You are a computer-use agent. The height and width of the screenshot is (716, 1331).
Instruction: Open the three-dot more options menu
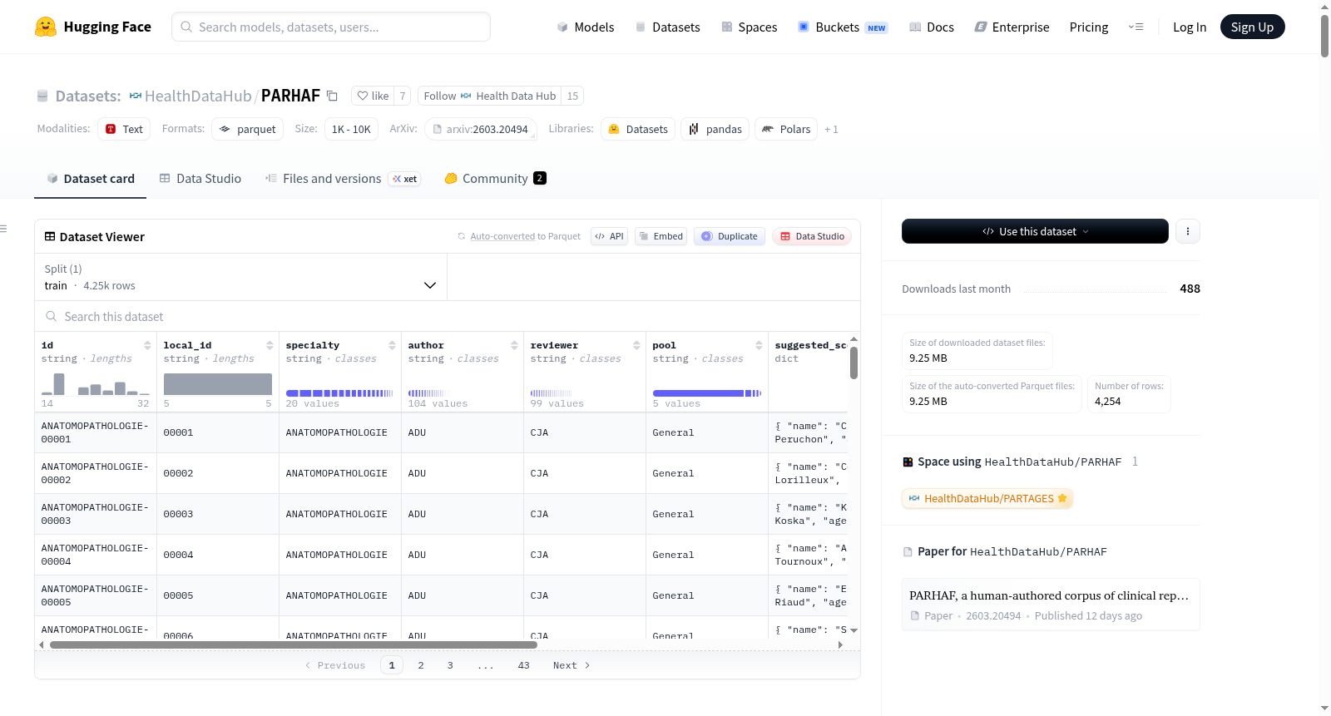click(1188, 231)
